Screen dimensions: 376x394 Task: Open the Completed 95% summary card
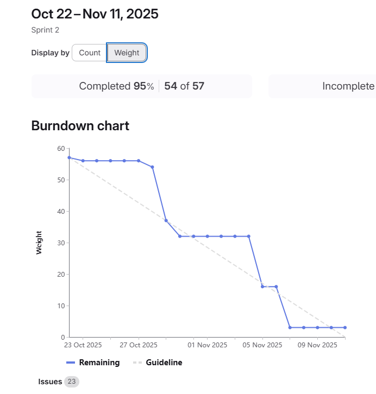(x=142, y=86)
